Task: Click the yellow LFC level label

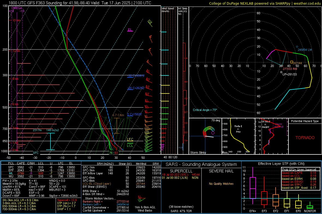Action: (x=130, y=139)
